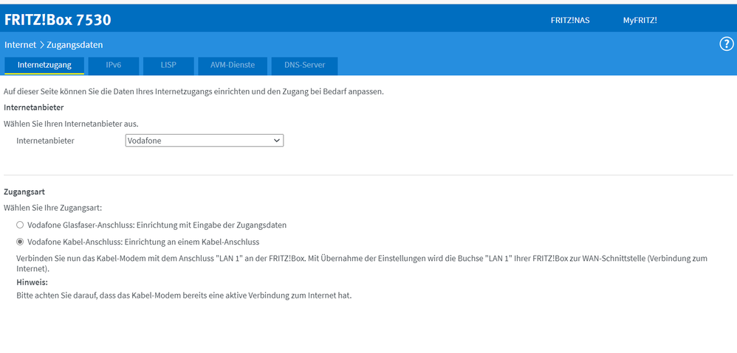This screenshot has width=737, height=353.
Task: Click the "Internetanbieter" field label beside dropdown
Action: [x=45, y=140]
